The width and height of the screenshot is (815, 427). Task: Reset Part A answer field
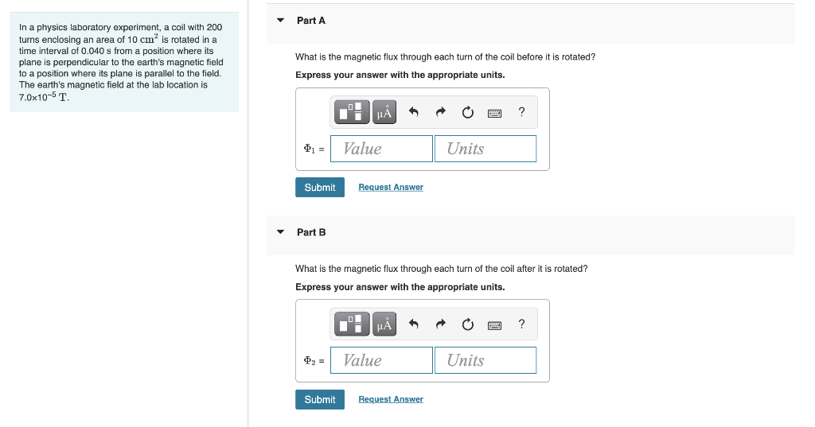(468, 112)
